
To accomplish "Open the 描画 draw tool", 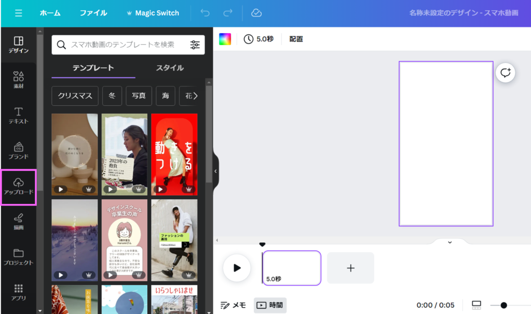I will pyautogui.click(x=19, y=221).
